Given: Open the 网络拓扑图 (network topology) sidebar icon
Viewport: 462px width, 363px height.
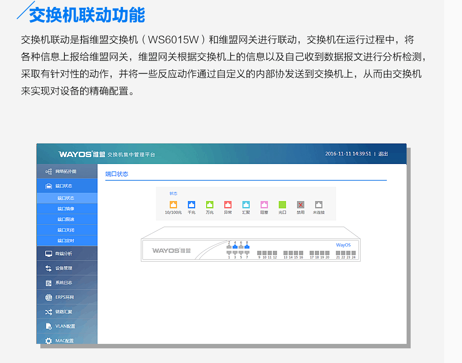Looking at the screenshot, I should (x=48, y=171).
